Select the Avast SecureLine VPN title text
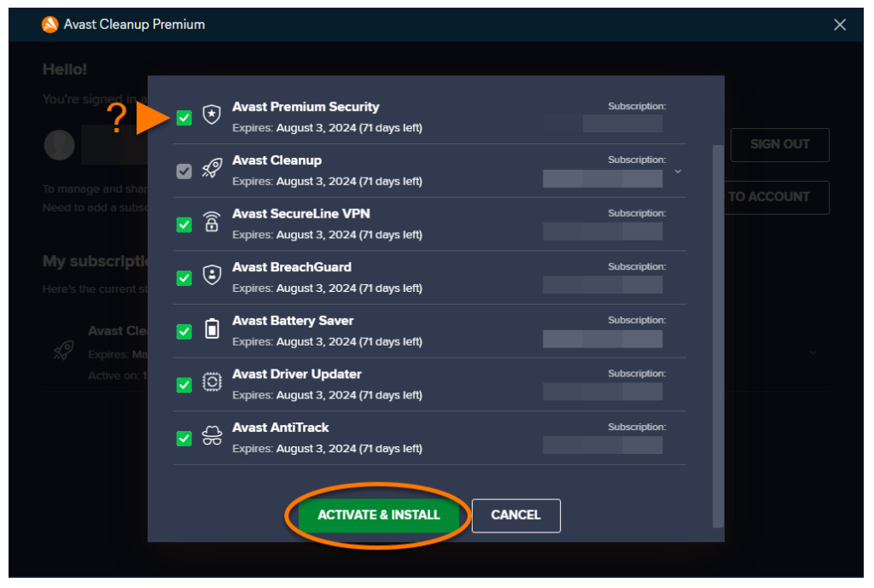Viewport: 874px width, 588px height. pyautogui.click(x=301, y=213)
